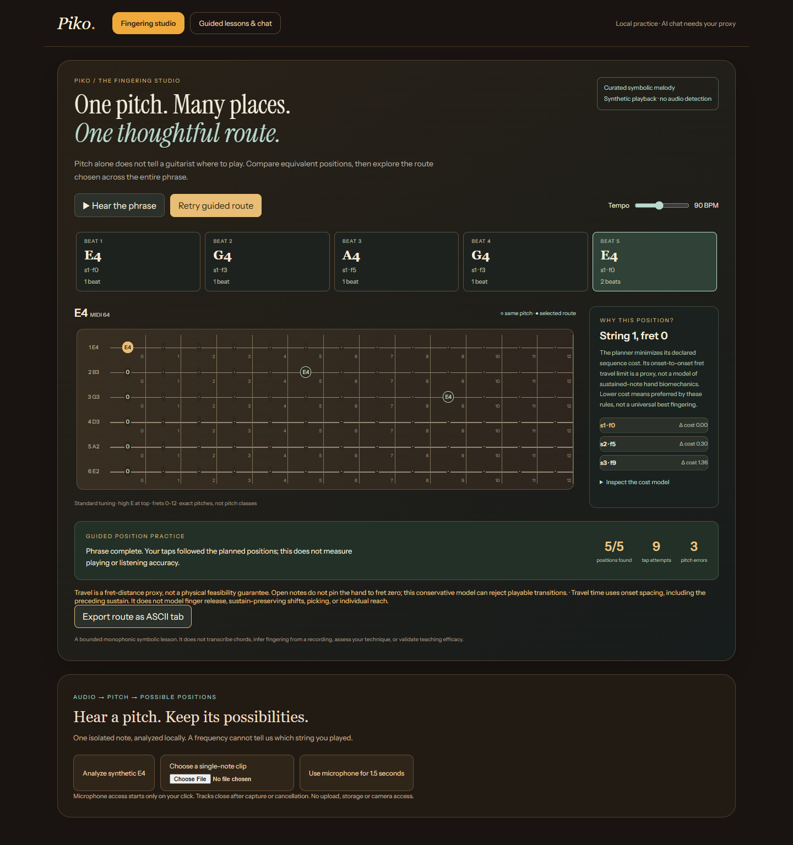Click the 3 pitch errors stat

(694, 551)
